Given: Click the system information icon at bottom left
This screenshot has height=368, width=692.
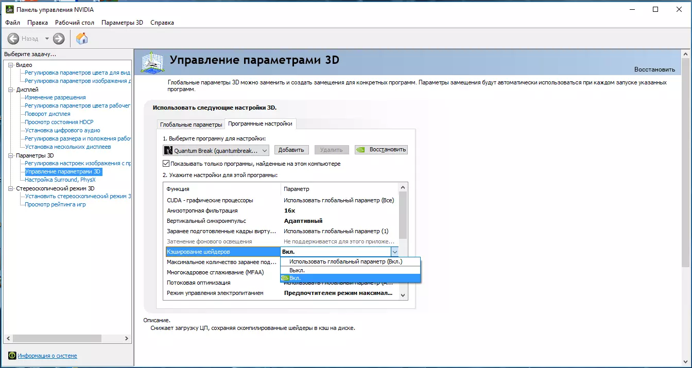Looking at the screenshot, I should point(12,356).
